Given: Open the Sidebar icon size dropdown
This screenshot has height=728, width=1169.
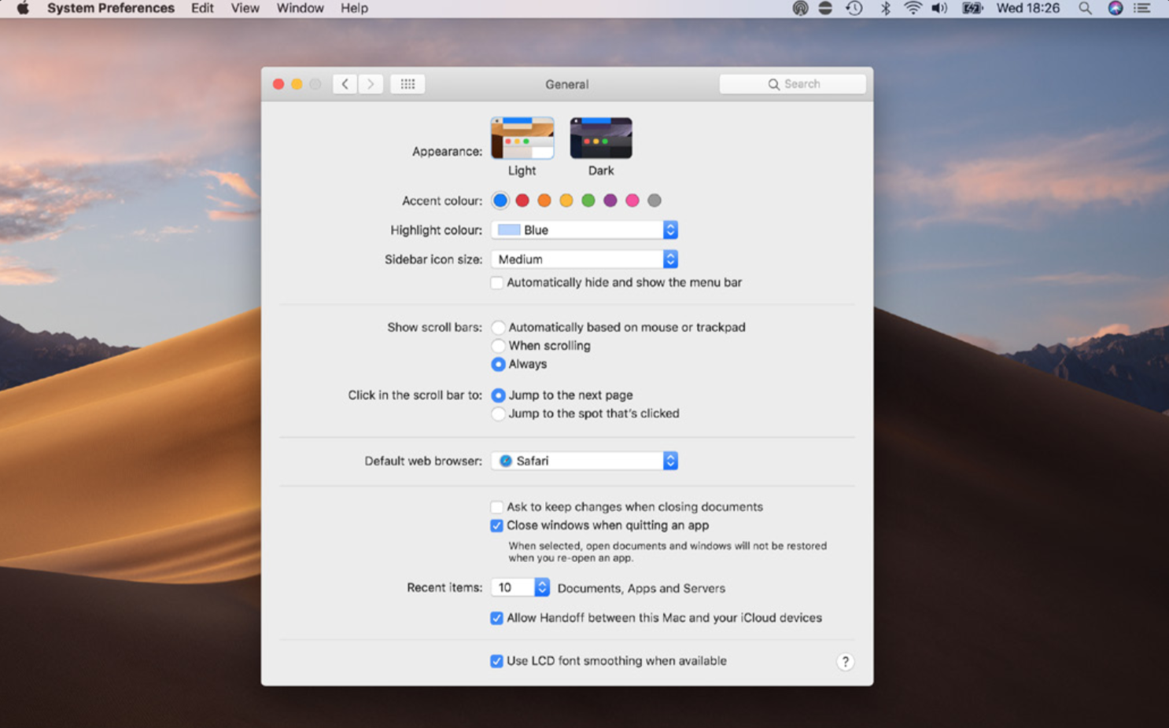Looking at the screenshot, I should tap(584, 259).
